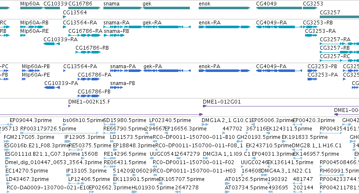The height and width of the screenshot is (194, 359).
Task: Open EST Dmel_dig_010447_0653_3564.3prime
Action: (54, 163)
